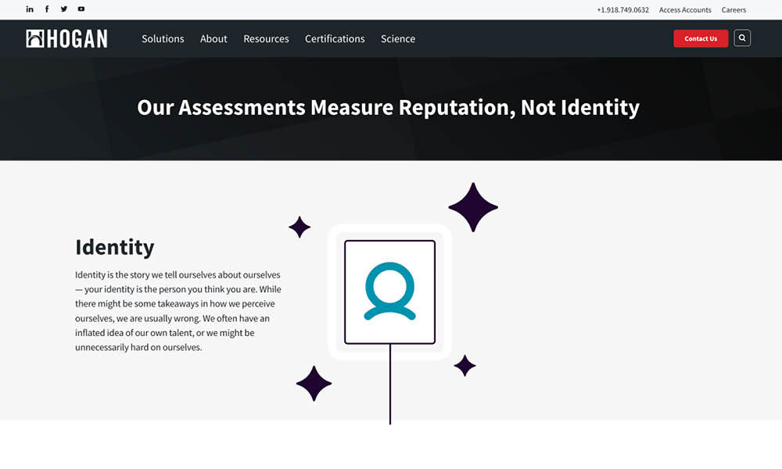The width and height of the screenshot is (782, 469).
Task: Click the large dark sparkle graphic
Action: (x=473, y=207)
